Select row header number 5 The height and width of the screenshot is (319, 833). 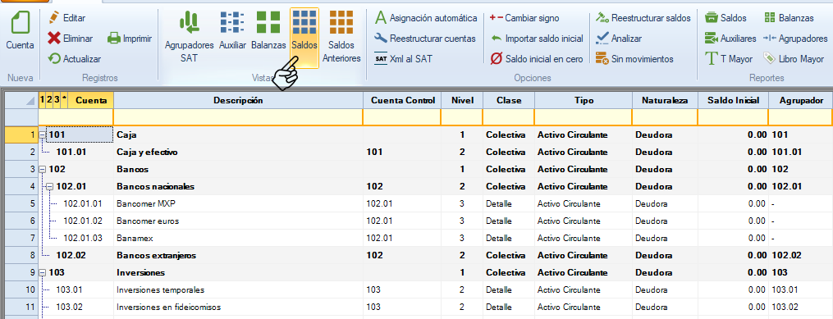[21, 204]
